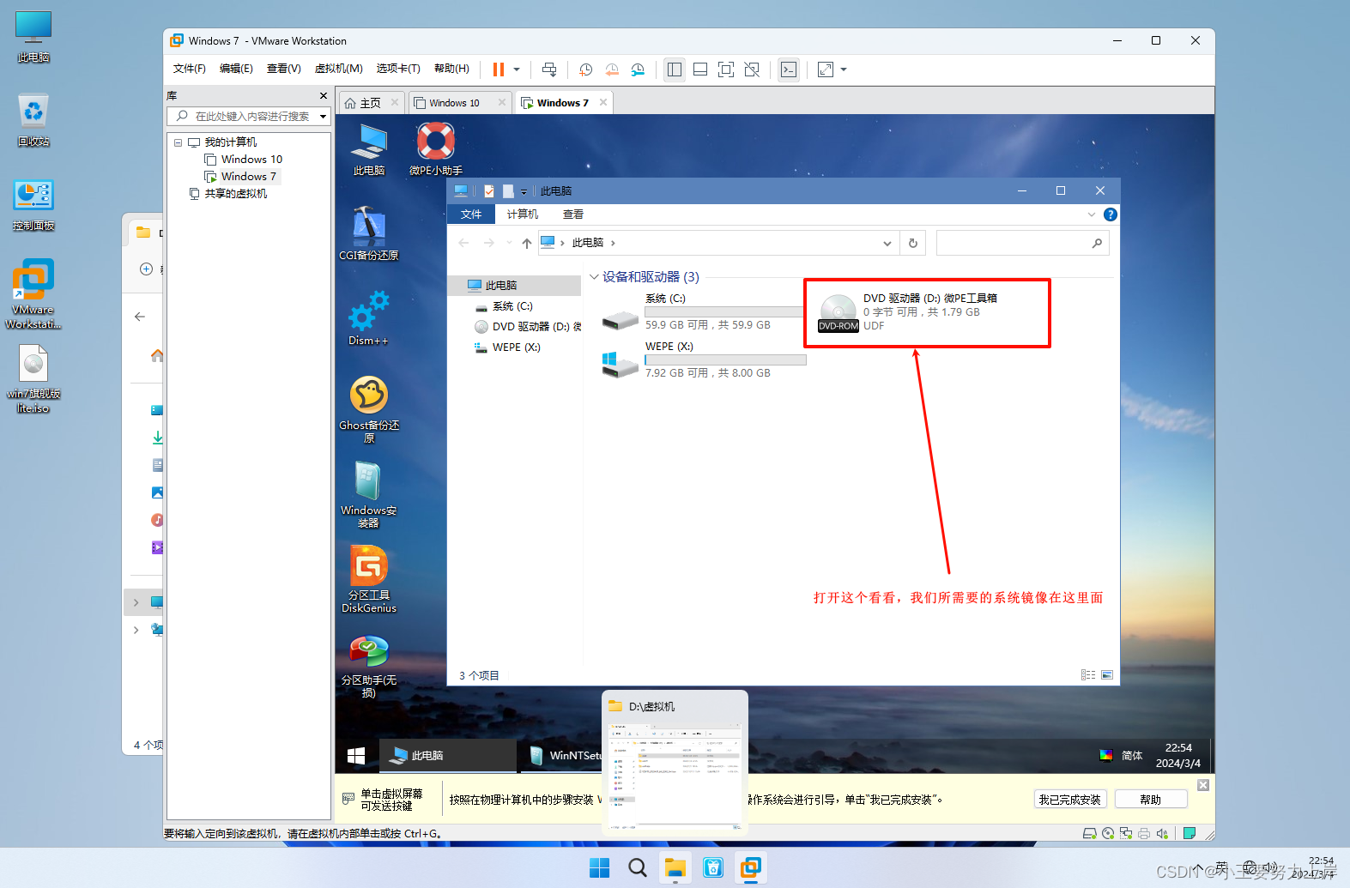The width and height of the screenshot is (1350, 888).
Task: Click the 系统 (C:) capacity bar
Action: (x=724, y=312)
